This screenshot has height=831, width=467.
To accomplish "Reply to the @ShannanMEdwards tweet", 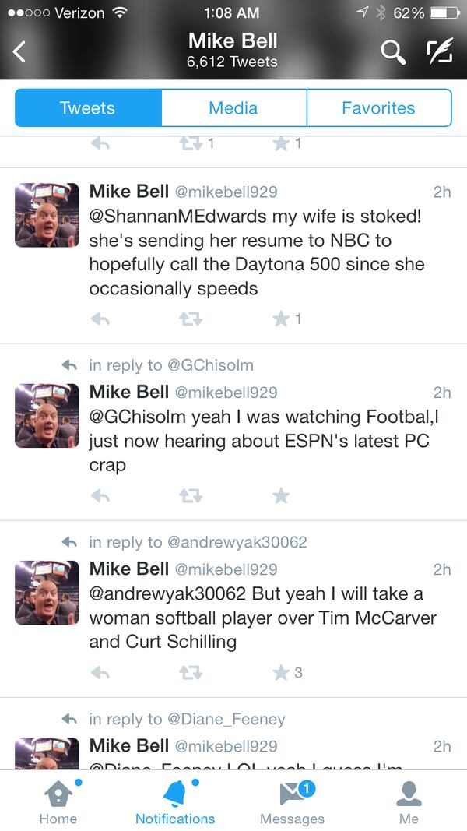I will click(x=100, y=319).
